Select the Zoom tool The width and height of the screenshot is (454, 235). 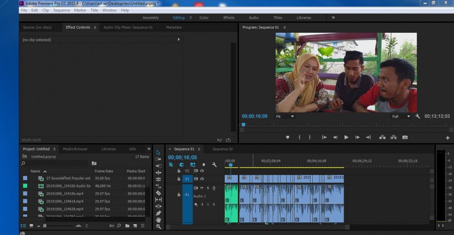[158, 226]
